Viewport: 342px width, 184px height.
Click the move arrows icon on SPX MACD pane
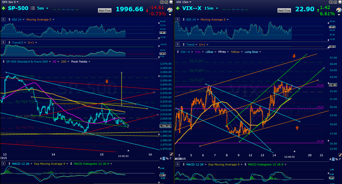pos(10,164)
